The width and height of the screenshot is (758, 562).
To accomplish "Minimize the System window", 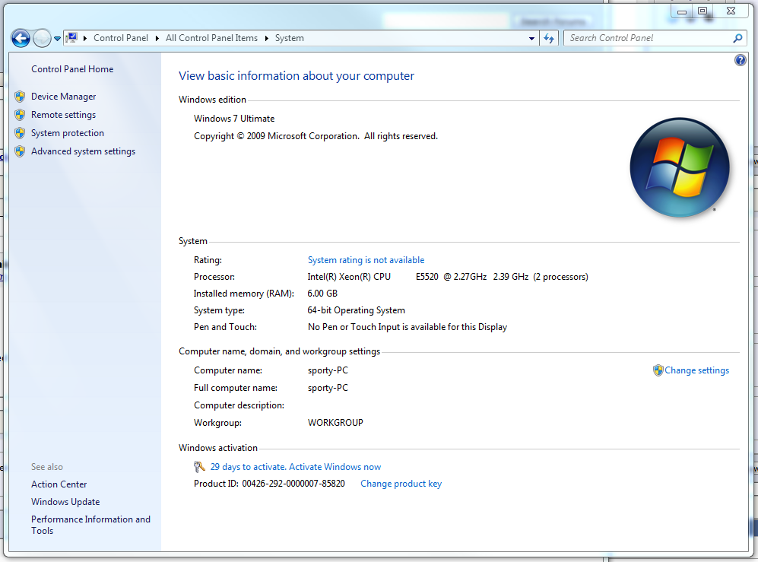I will (x=682, y=11).
